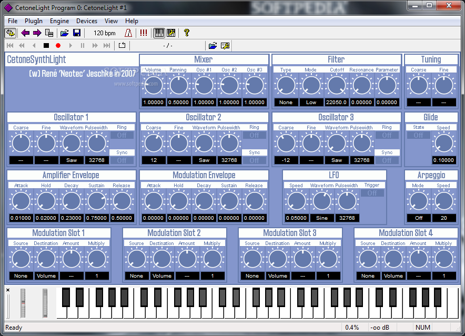Click the LFO Waveform value Sine
Image resolution: width=465 pixels, height=336 pixels.
point(322,218)
